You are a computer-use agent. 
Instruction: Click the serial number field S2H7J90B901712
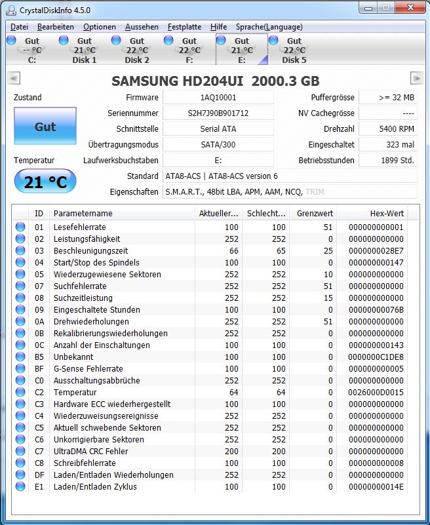point(218,113)
